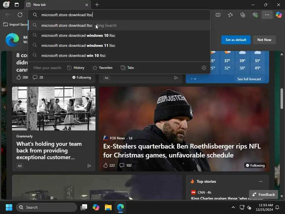Screen dimensions: 285x214
Task: Click ad choices icon on Grammarly card
Action: point(89,166)
